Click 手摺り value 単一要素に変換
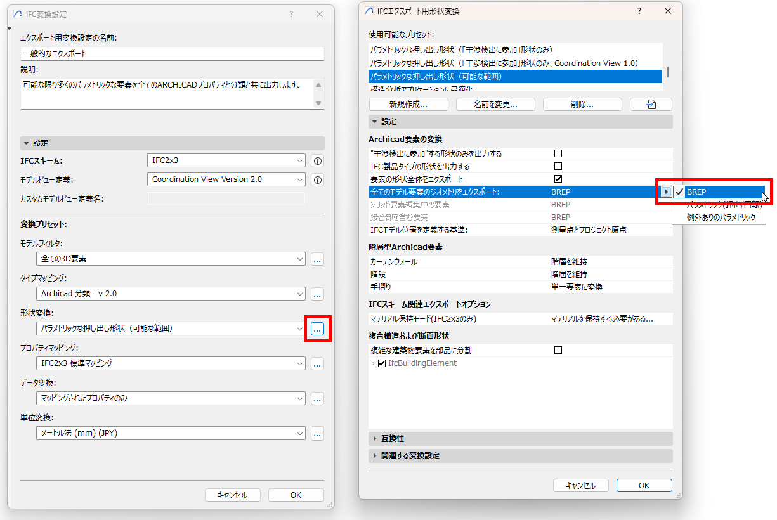Screen dimensions: 777x520 click(x=577, y=287)
